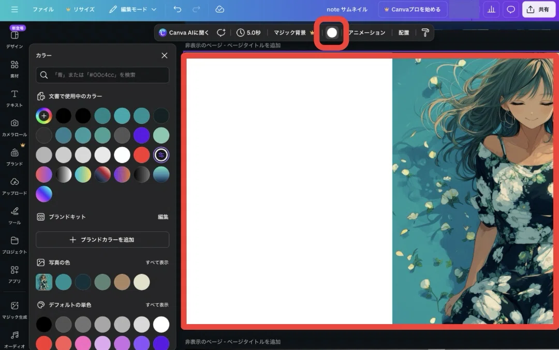Add a new color with rainbow plus swatch
The width and height of the screenshot is (559, 350).
coord(44,115)
